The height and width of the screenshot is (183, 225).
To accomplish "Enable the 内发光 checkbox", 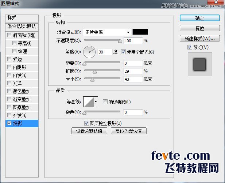I will 9,75.
